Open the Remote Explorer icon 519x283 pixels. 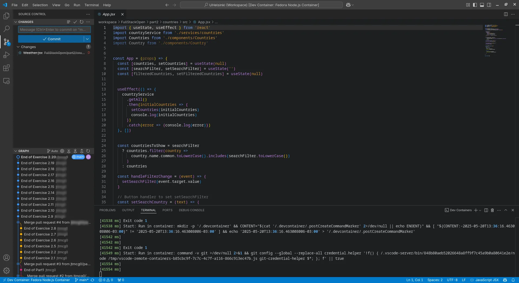pos(6,81)
